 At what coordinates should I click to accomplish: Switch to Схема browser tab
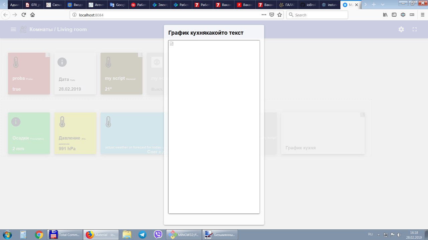coord(54,5)
